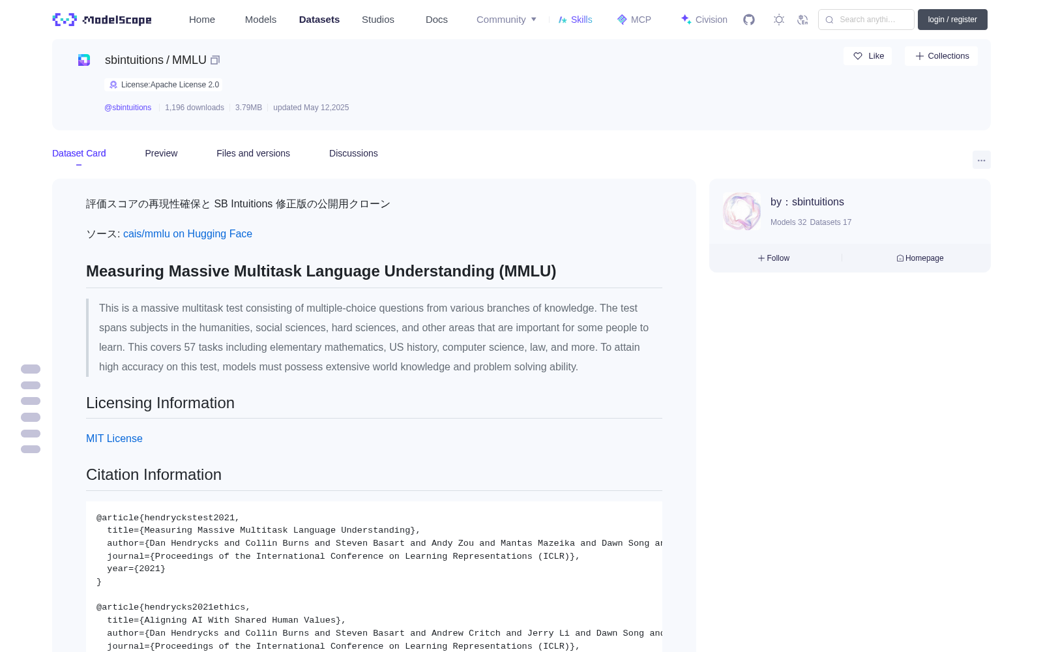Click the 'updated May 12,2025' text
Image resolution: width=1043 pixels, height=652 pixels.
tap(311, 108)
